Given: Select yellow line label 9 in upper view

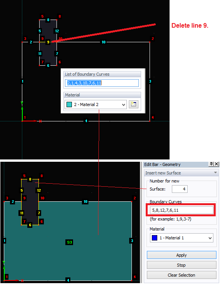Looking at the screenshot, I should (48, 42).
